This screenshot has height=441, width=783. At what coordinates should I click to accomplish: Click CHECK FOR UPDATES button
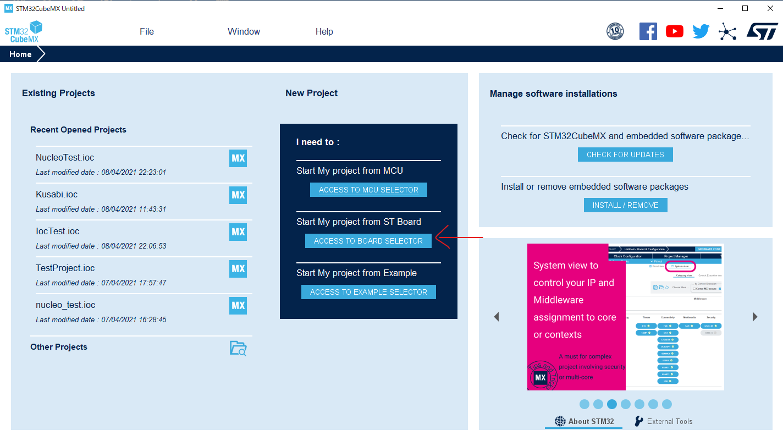(625, 155)
